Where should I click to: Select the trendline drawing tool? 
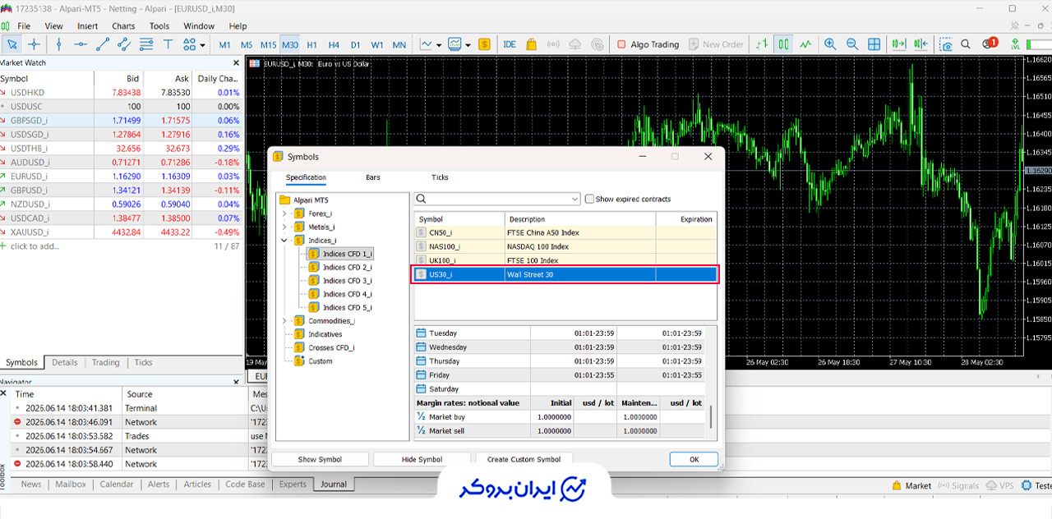(x=103, y=44)
